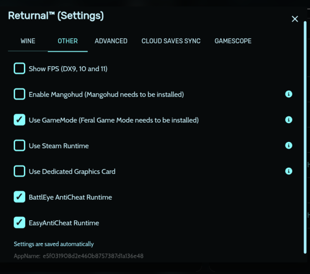Click the Show FPS label text
Screen dimensions: 310x274
68,69
